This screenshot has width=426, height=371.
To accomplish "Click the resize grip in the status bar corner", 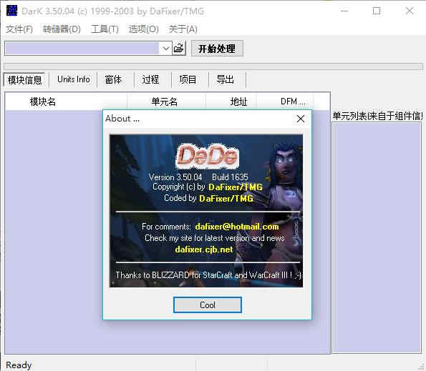I will 422,367.
